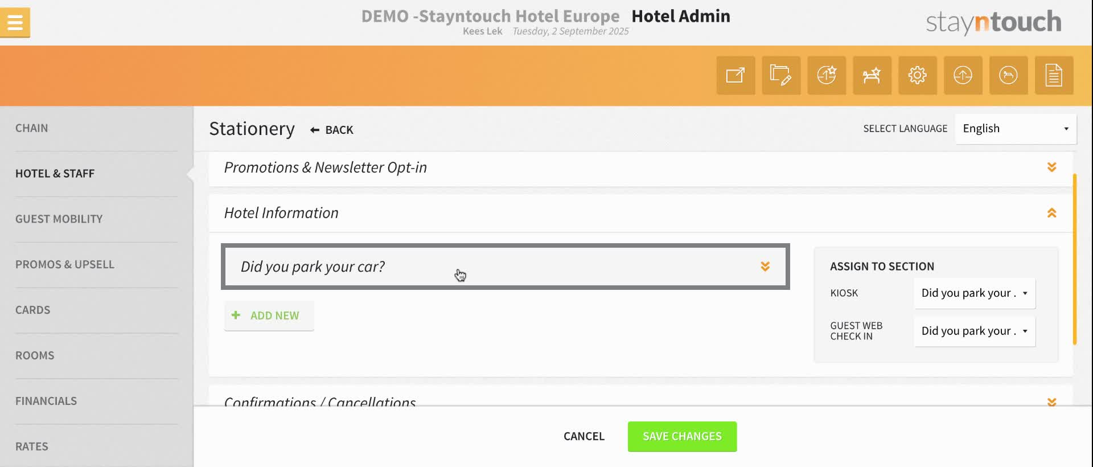Open the bed with star shortcut

[872, 75]
